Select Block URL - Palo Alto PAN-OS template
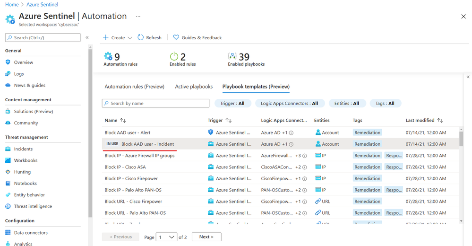Viewport: 472px width, 246px height. coord(135,213)
